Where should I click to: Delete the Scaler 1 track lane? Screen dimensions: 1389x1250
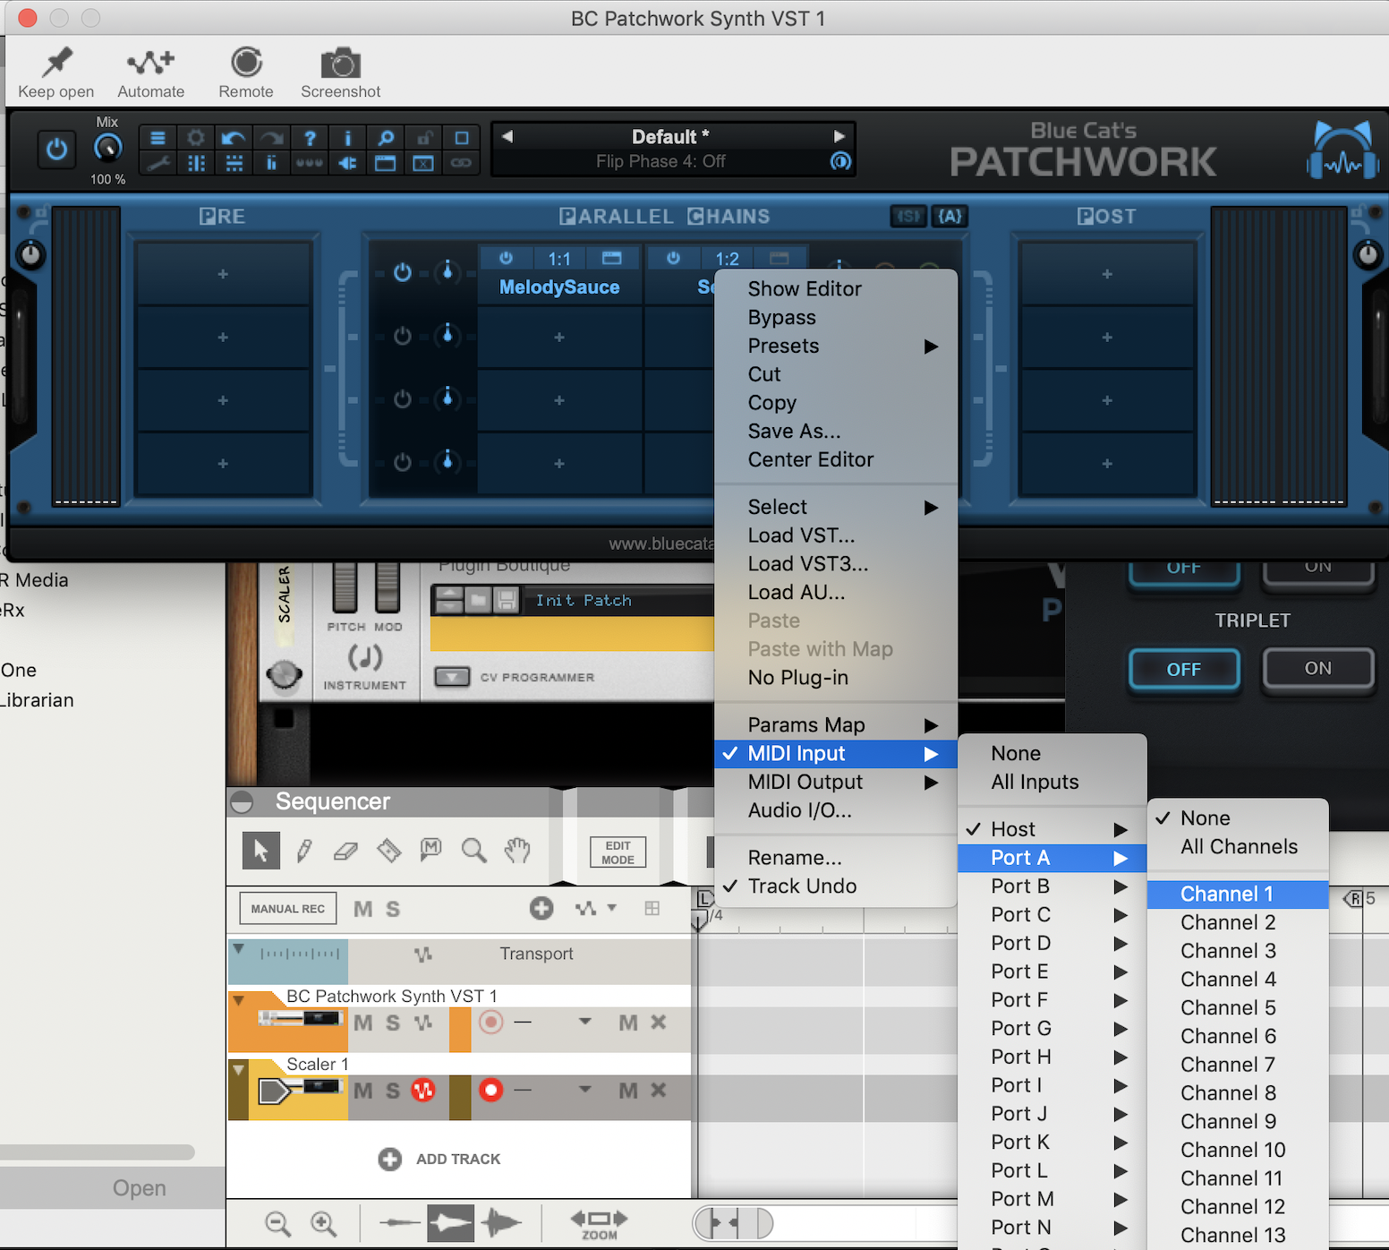point(659,1090)
